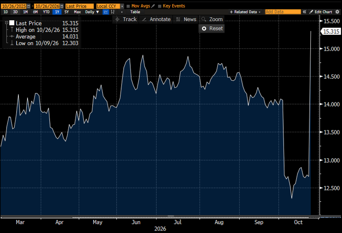This screenshot has height=233, width=342.
Task: Activate the Annotate tool
Action: [156, 19]
